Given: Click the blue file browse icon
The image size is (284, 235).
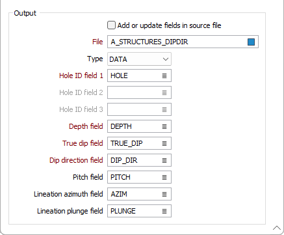Looking at the screenshot, I should (251, 42).
